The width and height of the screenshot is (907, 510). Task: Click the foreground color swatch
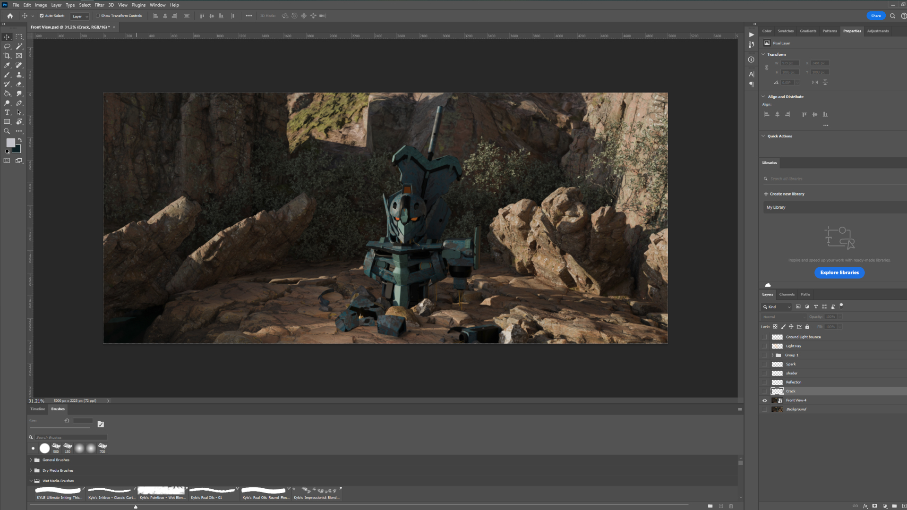(x=10, y=143)
